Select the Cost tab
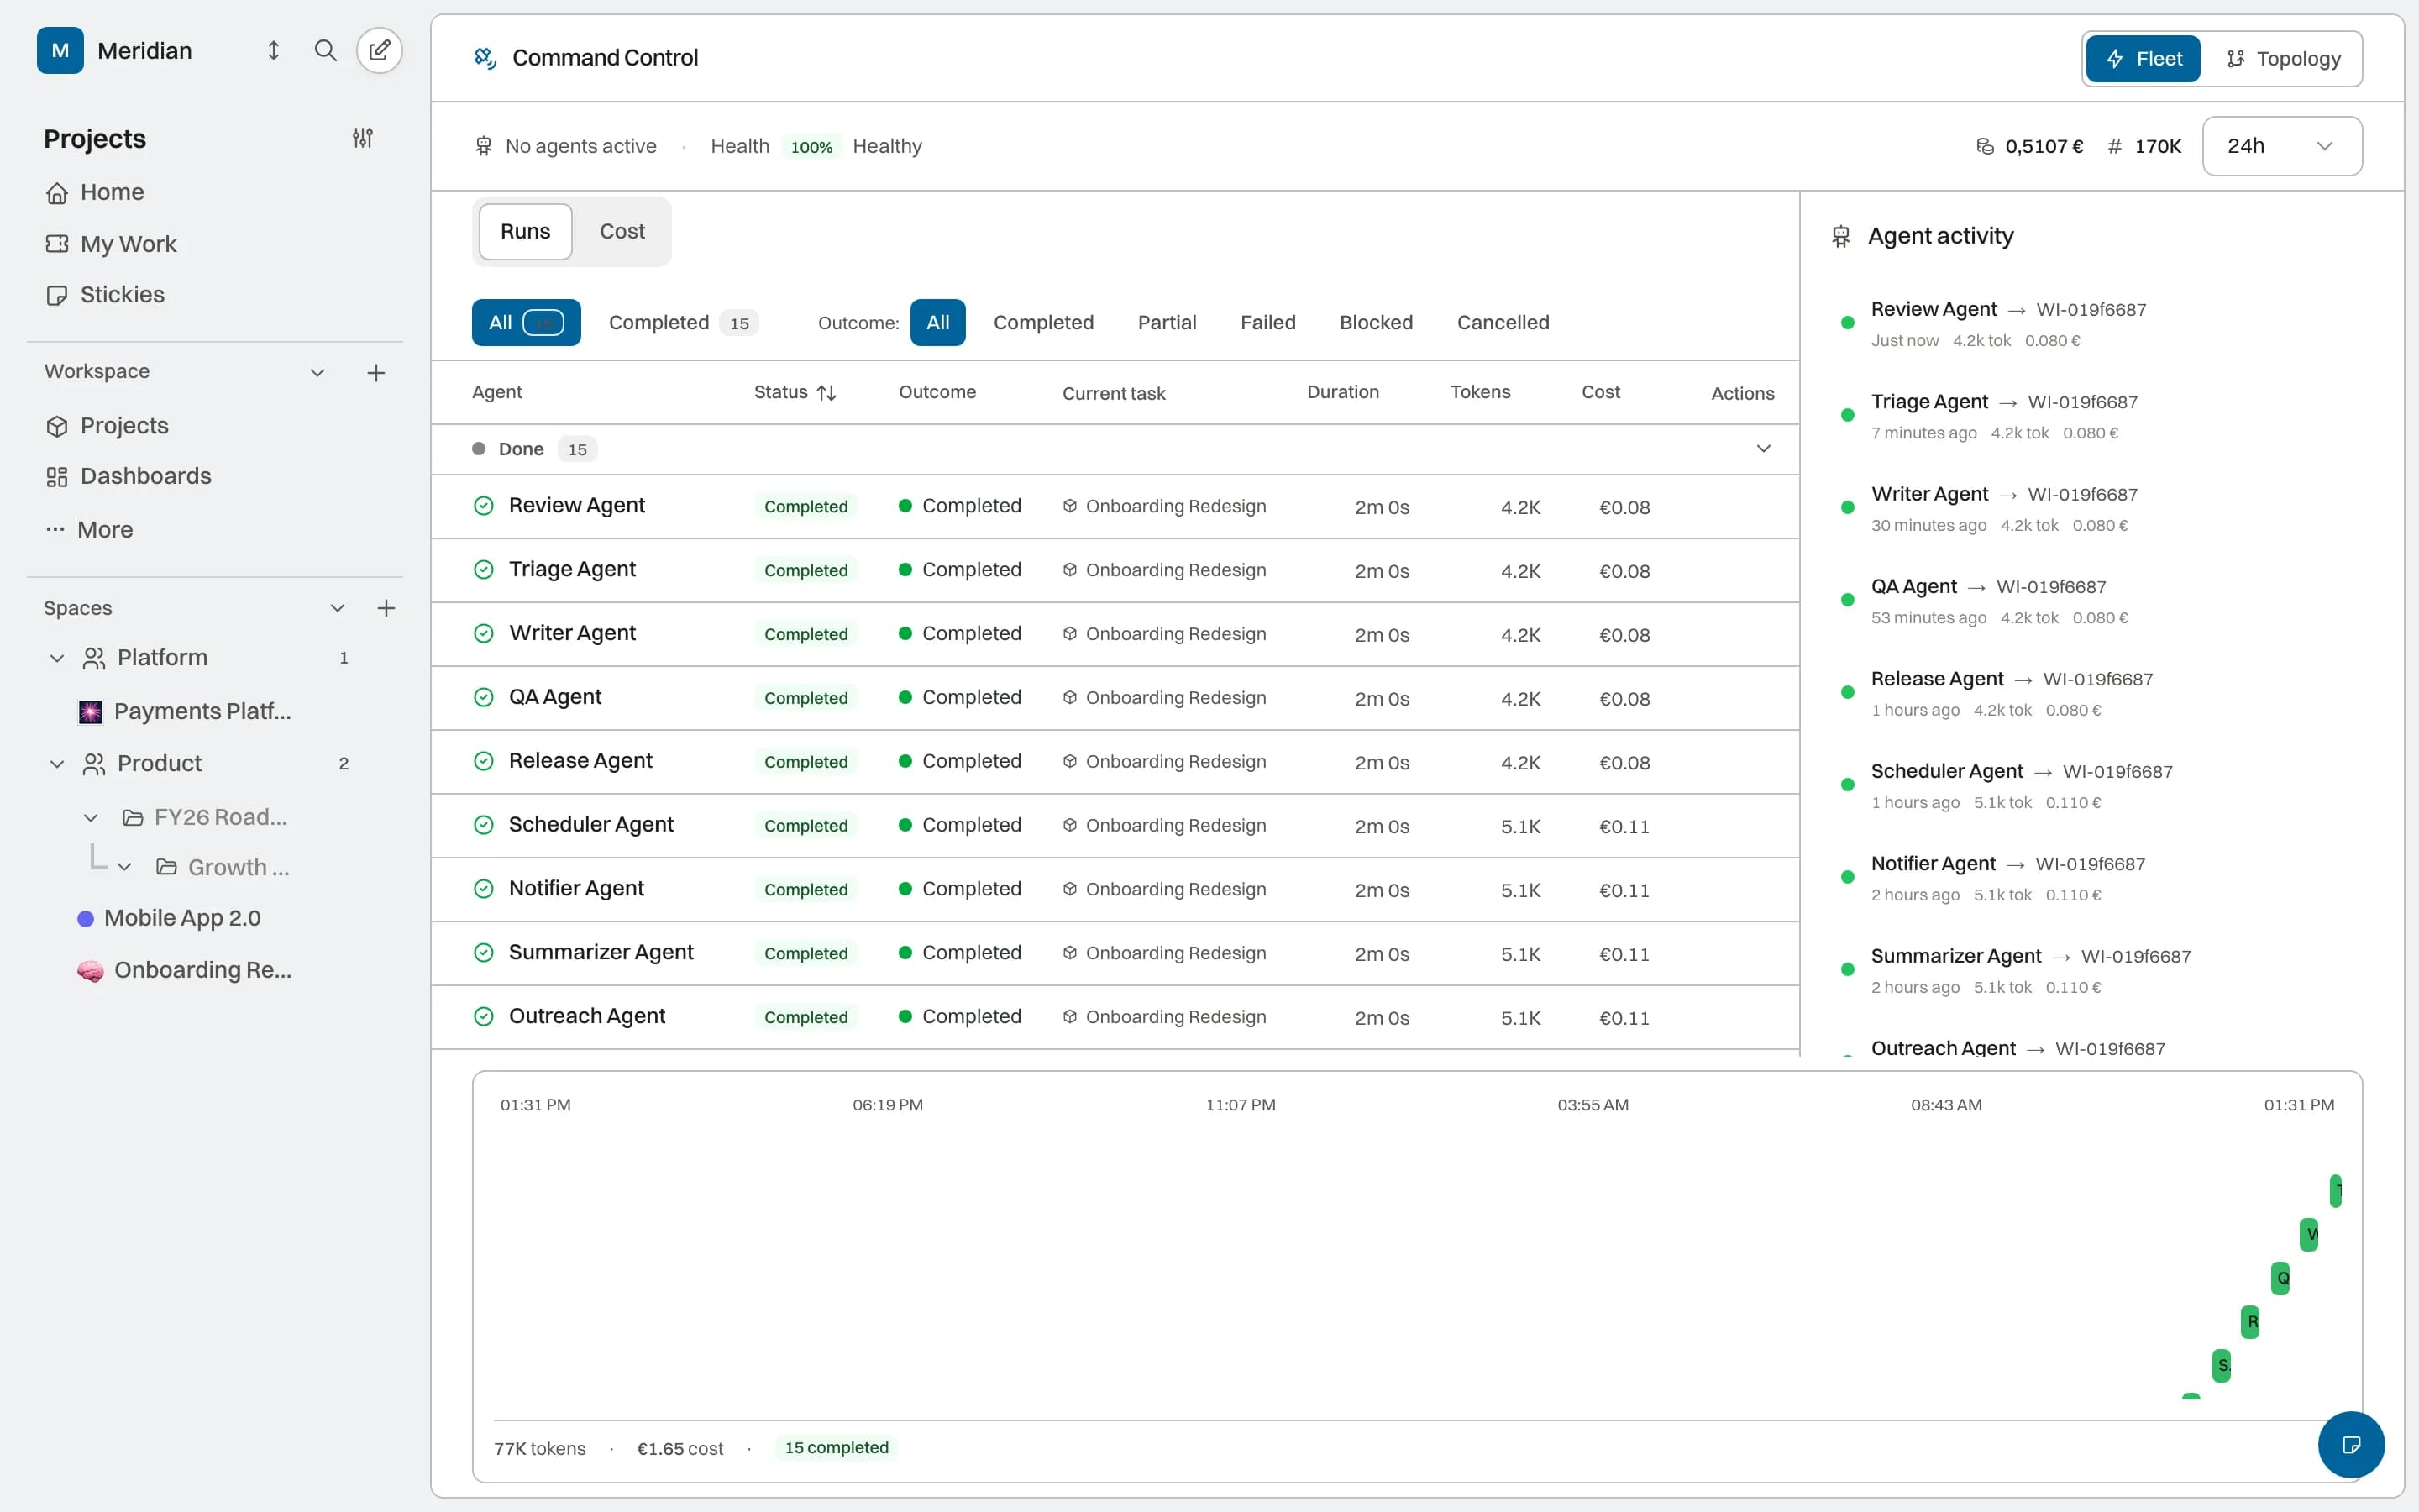 coord(622,231)
